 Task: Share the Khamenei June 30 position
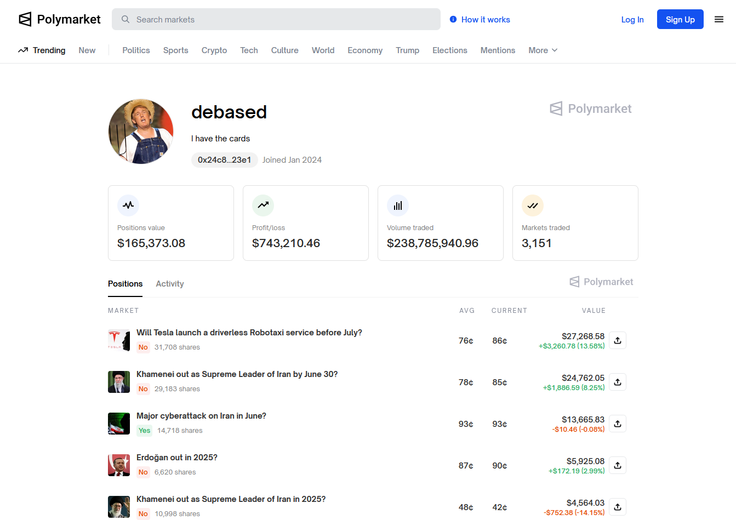coord(618,382)
